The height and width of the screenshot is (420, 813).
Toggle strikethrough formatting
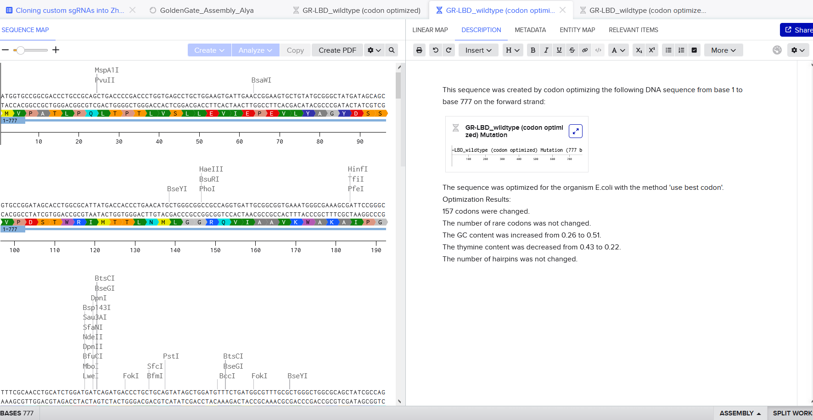click(x=572, y=50)
